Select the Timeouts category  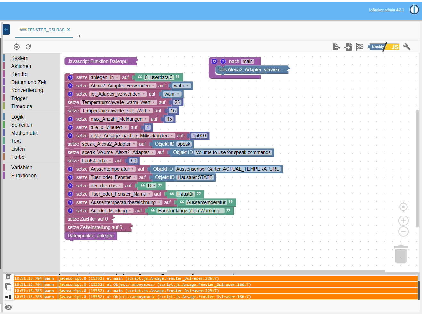click(x=21, y=106)
